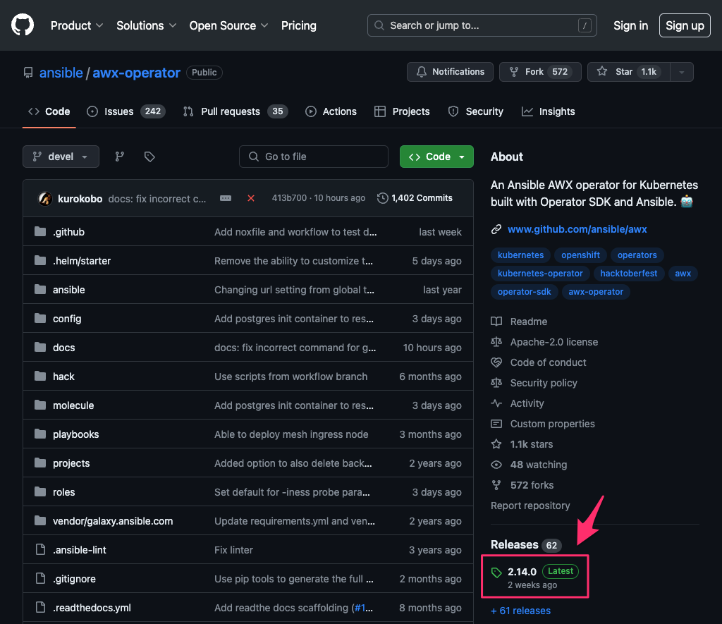Click the ansible owner link

click(61, 73)
